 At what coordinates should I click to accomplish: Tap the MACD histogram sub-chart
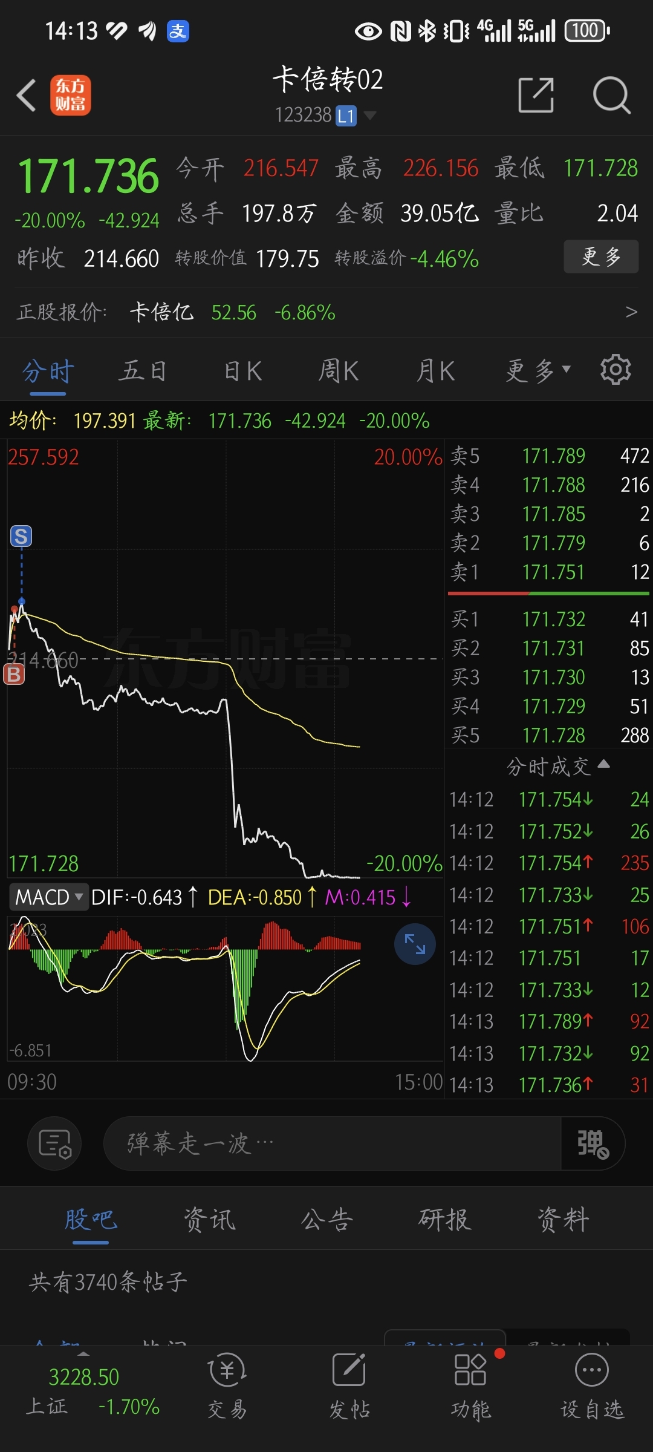click(225, 987)
